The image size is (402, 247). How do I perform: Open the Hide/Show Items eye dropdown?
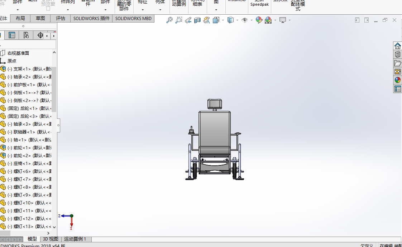point(252,20)
